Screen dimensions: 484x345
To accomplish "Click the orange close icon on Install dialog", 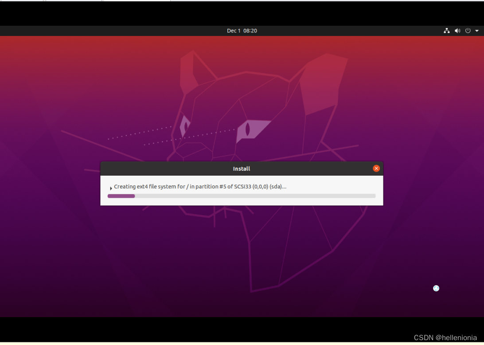I will click(376, 168).
